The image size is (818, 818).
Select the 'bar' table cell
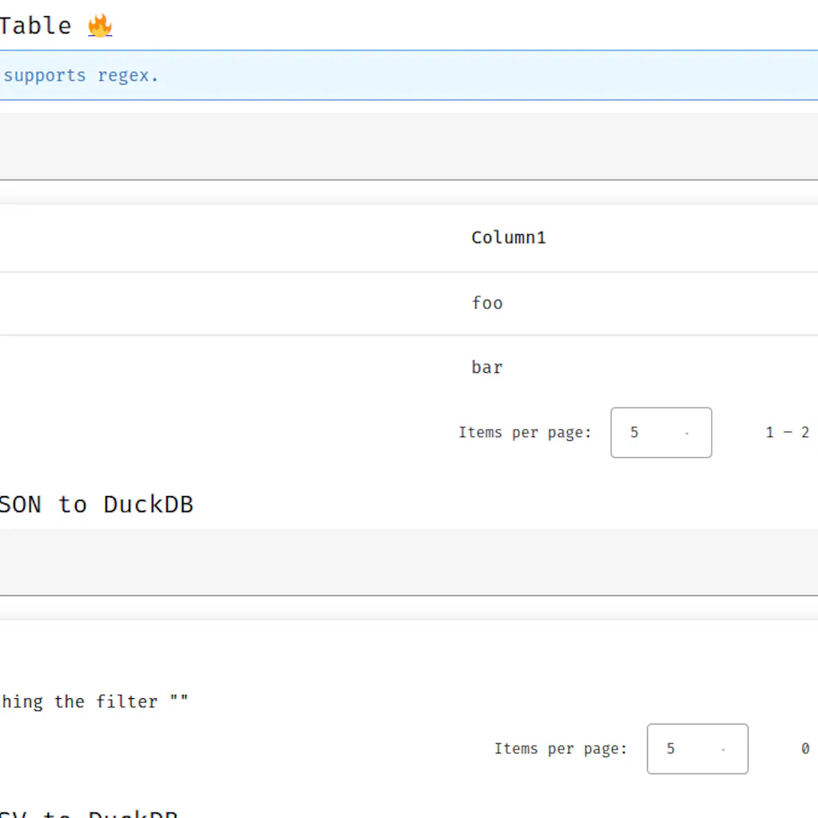(486, 367)
